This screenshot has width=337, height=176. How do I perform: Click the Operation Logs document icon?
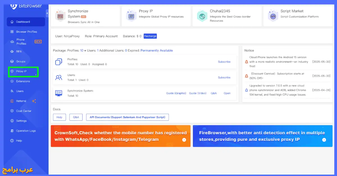click(x=12, y=131)
